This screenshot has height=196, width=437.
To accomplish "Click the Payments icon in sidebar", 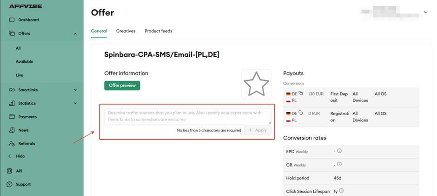I will (11, 117).
